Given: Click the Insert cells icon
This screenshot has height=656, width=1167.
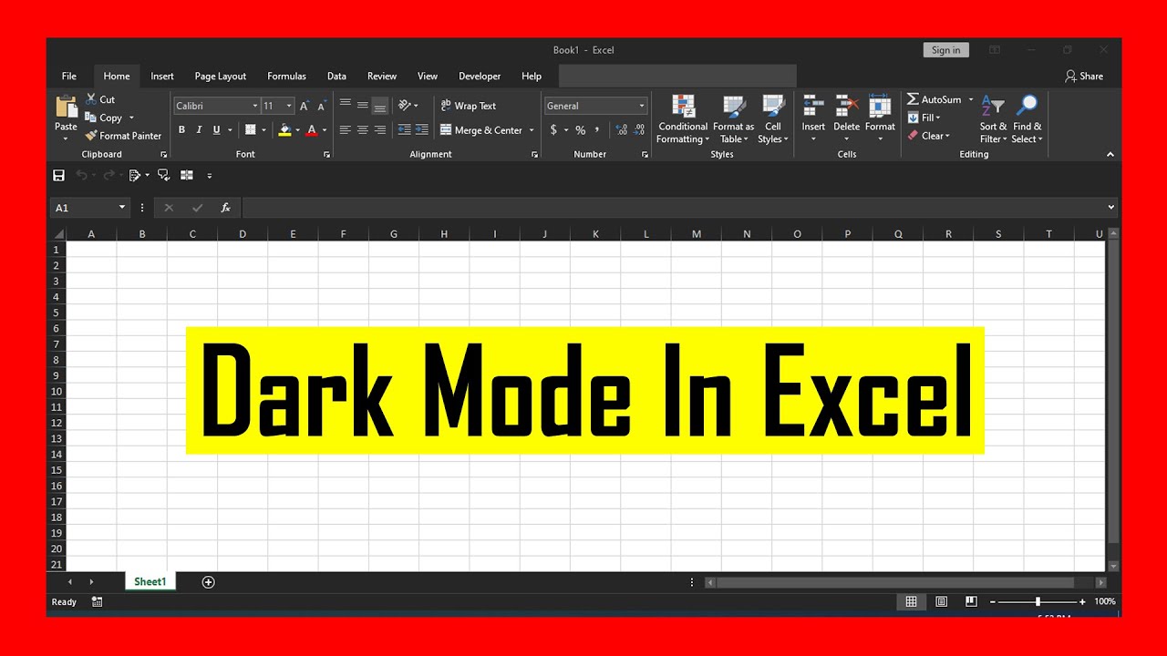Looking at the screenshot, I should click(x=813, y=106).
